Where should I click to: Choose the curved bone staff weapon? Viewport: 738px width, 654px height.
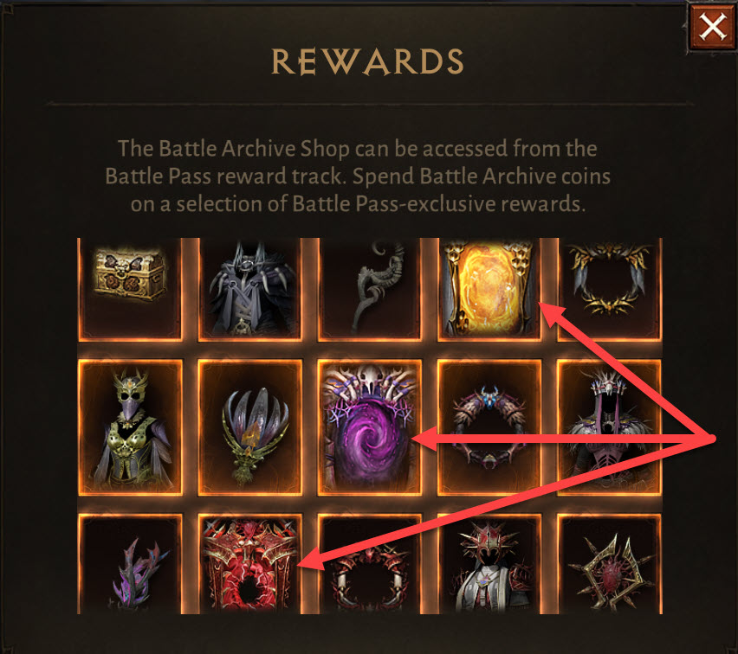point(370,289)
